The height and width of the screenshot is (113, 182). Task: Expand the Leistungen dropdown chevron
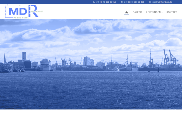[162, 12]
